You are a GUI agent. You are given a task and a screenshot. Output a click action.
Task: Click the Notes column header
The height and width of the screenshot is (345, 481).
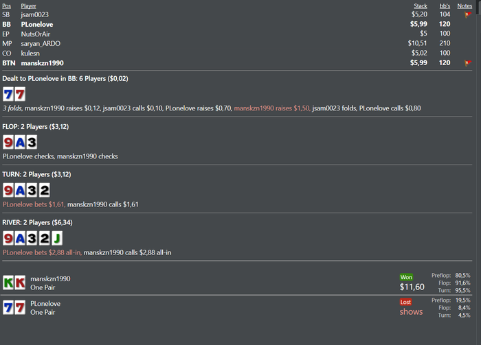465,5
